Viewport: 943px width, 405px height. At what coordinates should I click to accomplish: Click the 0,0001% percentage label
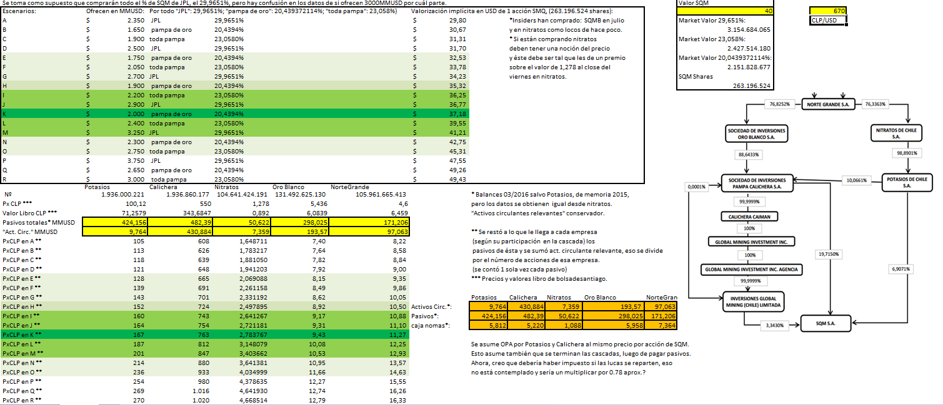click(x=696, y=186)
